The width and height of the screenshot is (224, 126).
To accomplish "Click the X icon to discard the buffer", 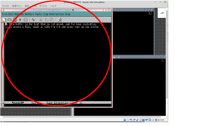I will pos(20,20).
